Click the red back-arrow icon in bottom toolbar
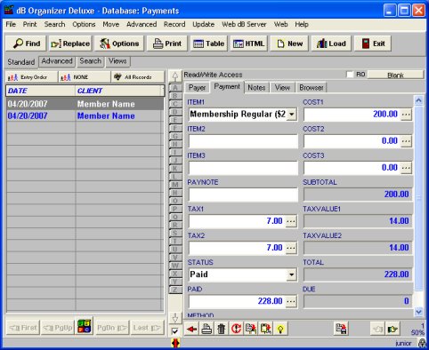Image resolution: width=429 pixels, height=350 pixels. pyautogui.click(x=191, y=329)
